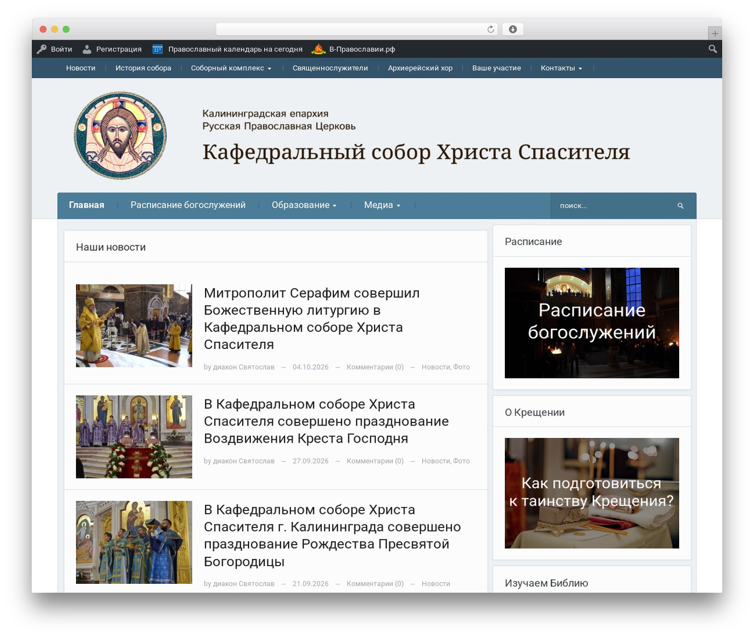Open search with top bar magnifier icon
754x638 pixels.
[713, 49]
